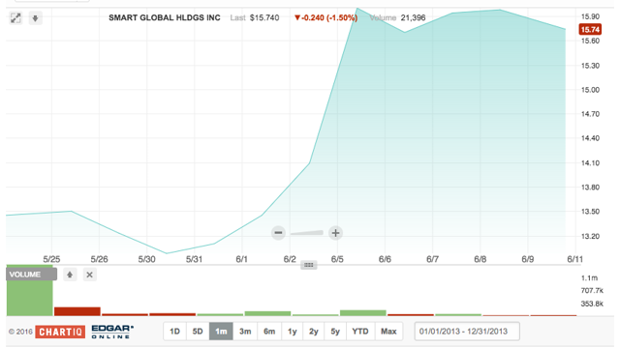Show the YTD range
Image resolution: width=620 pixels, height=348 pixels.
tap(360, 332)
